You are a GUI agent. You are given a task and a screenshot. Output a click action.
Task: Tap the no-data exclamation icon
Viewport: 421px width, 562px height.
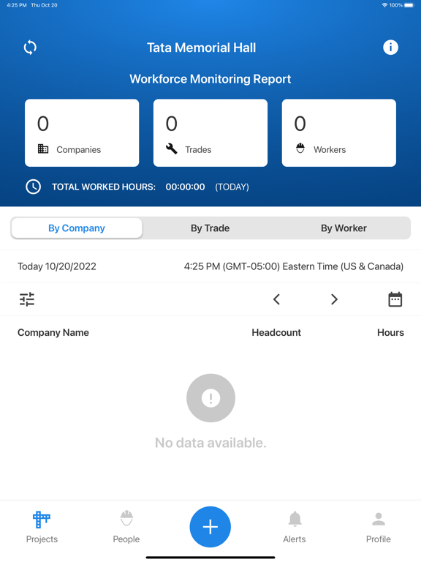point(210,398)
